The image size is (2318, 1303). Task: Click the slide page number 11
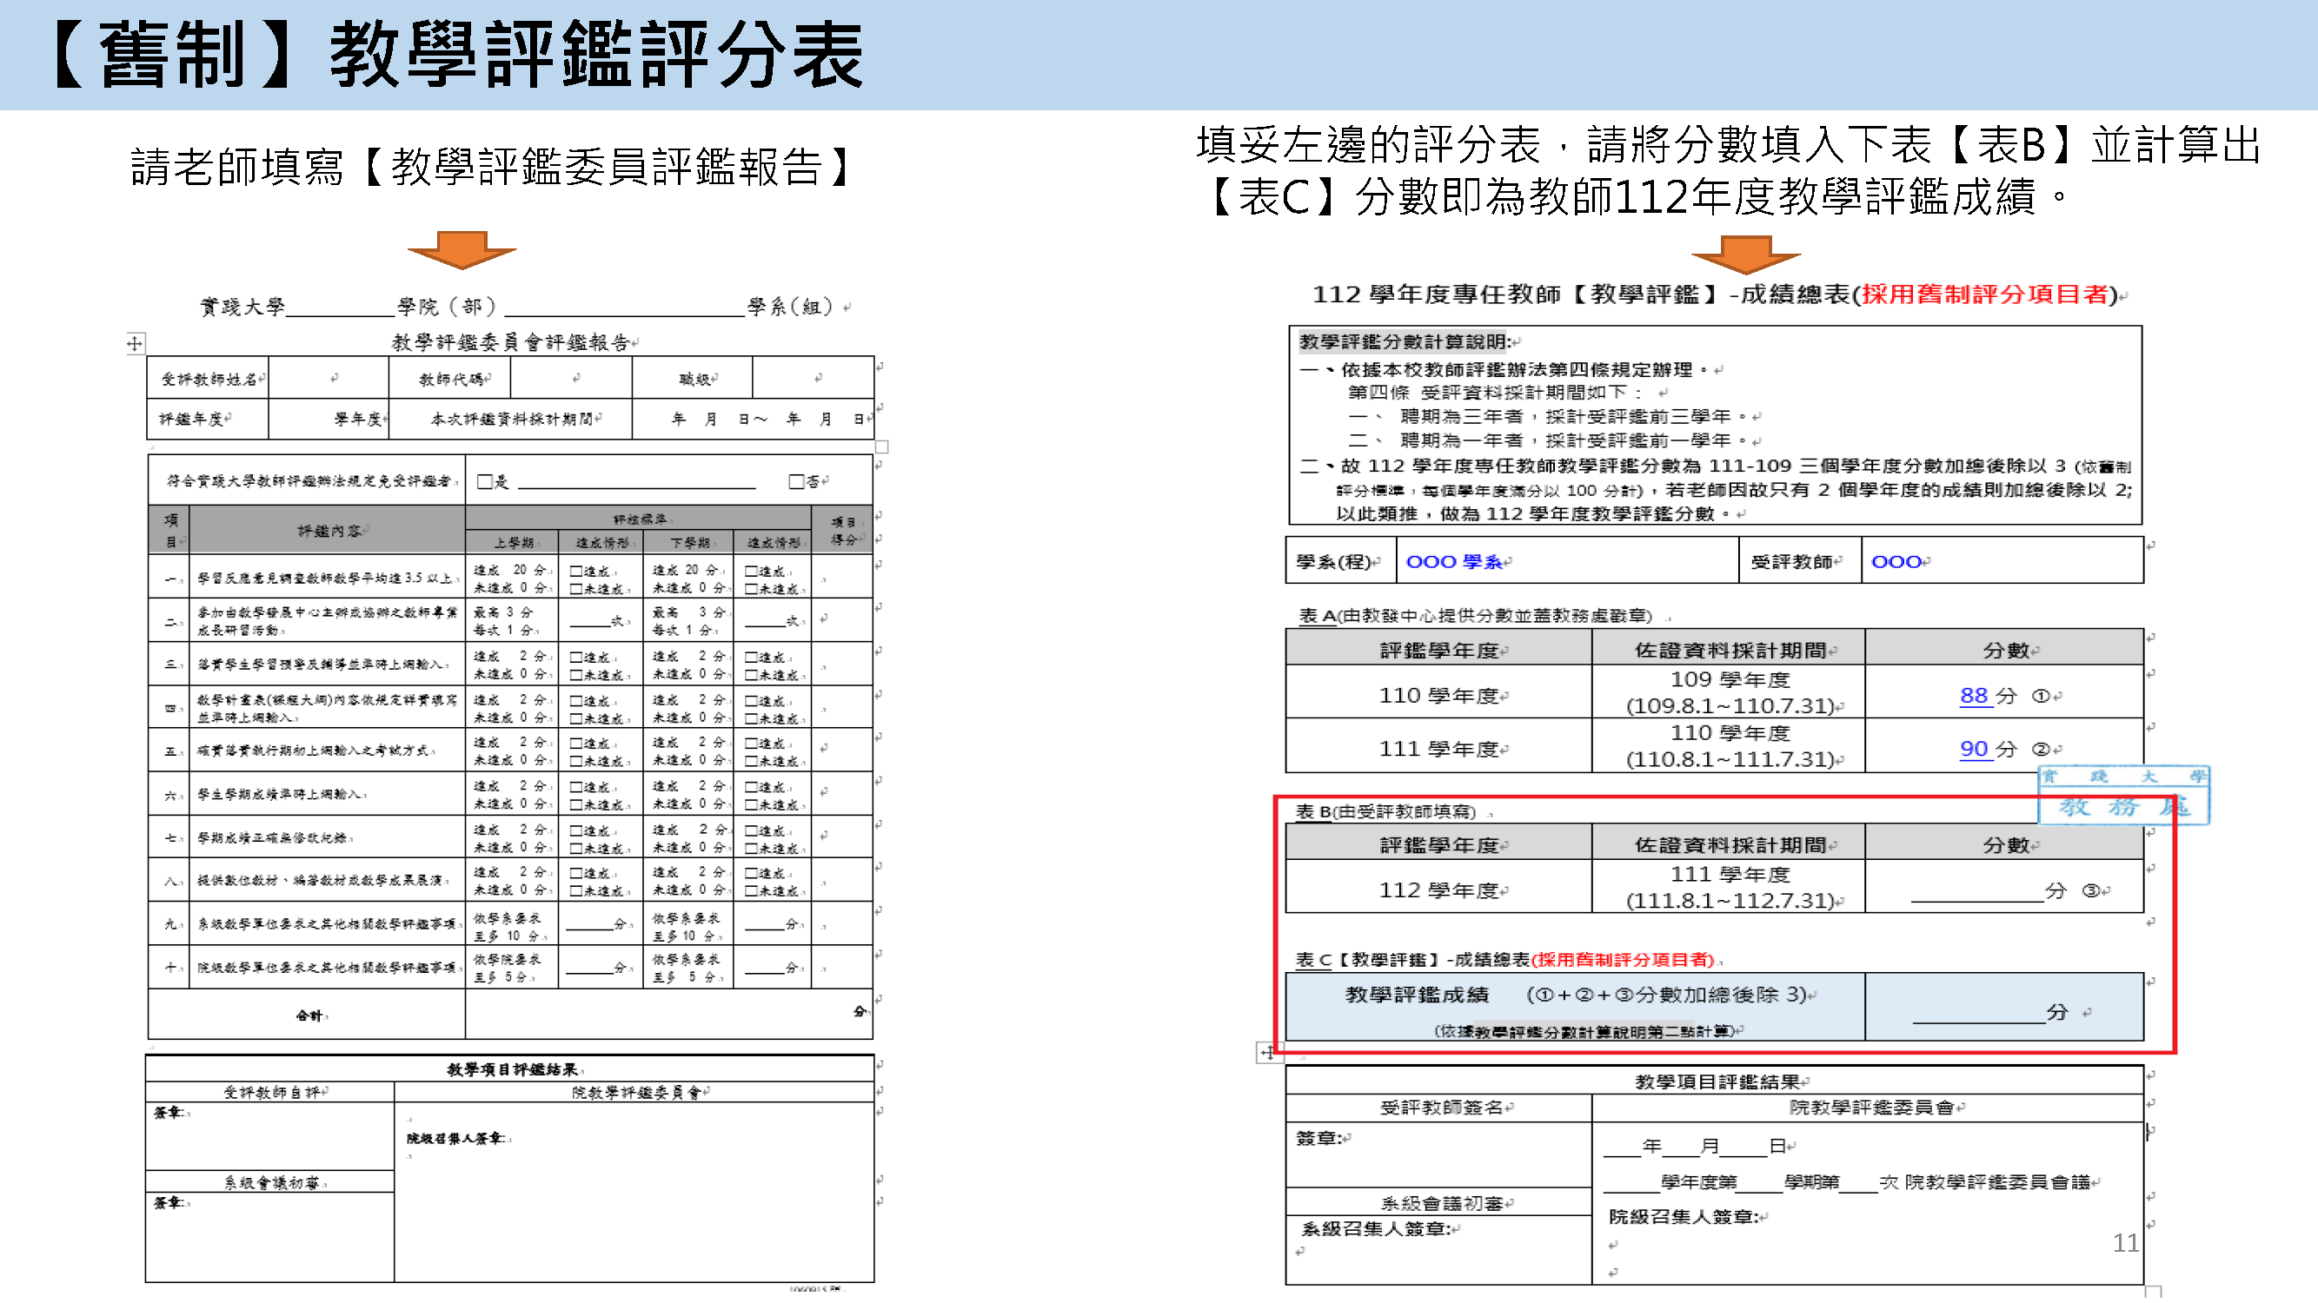2125,1243
